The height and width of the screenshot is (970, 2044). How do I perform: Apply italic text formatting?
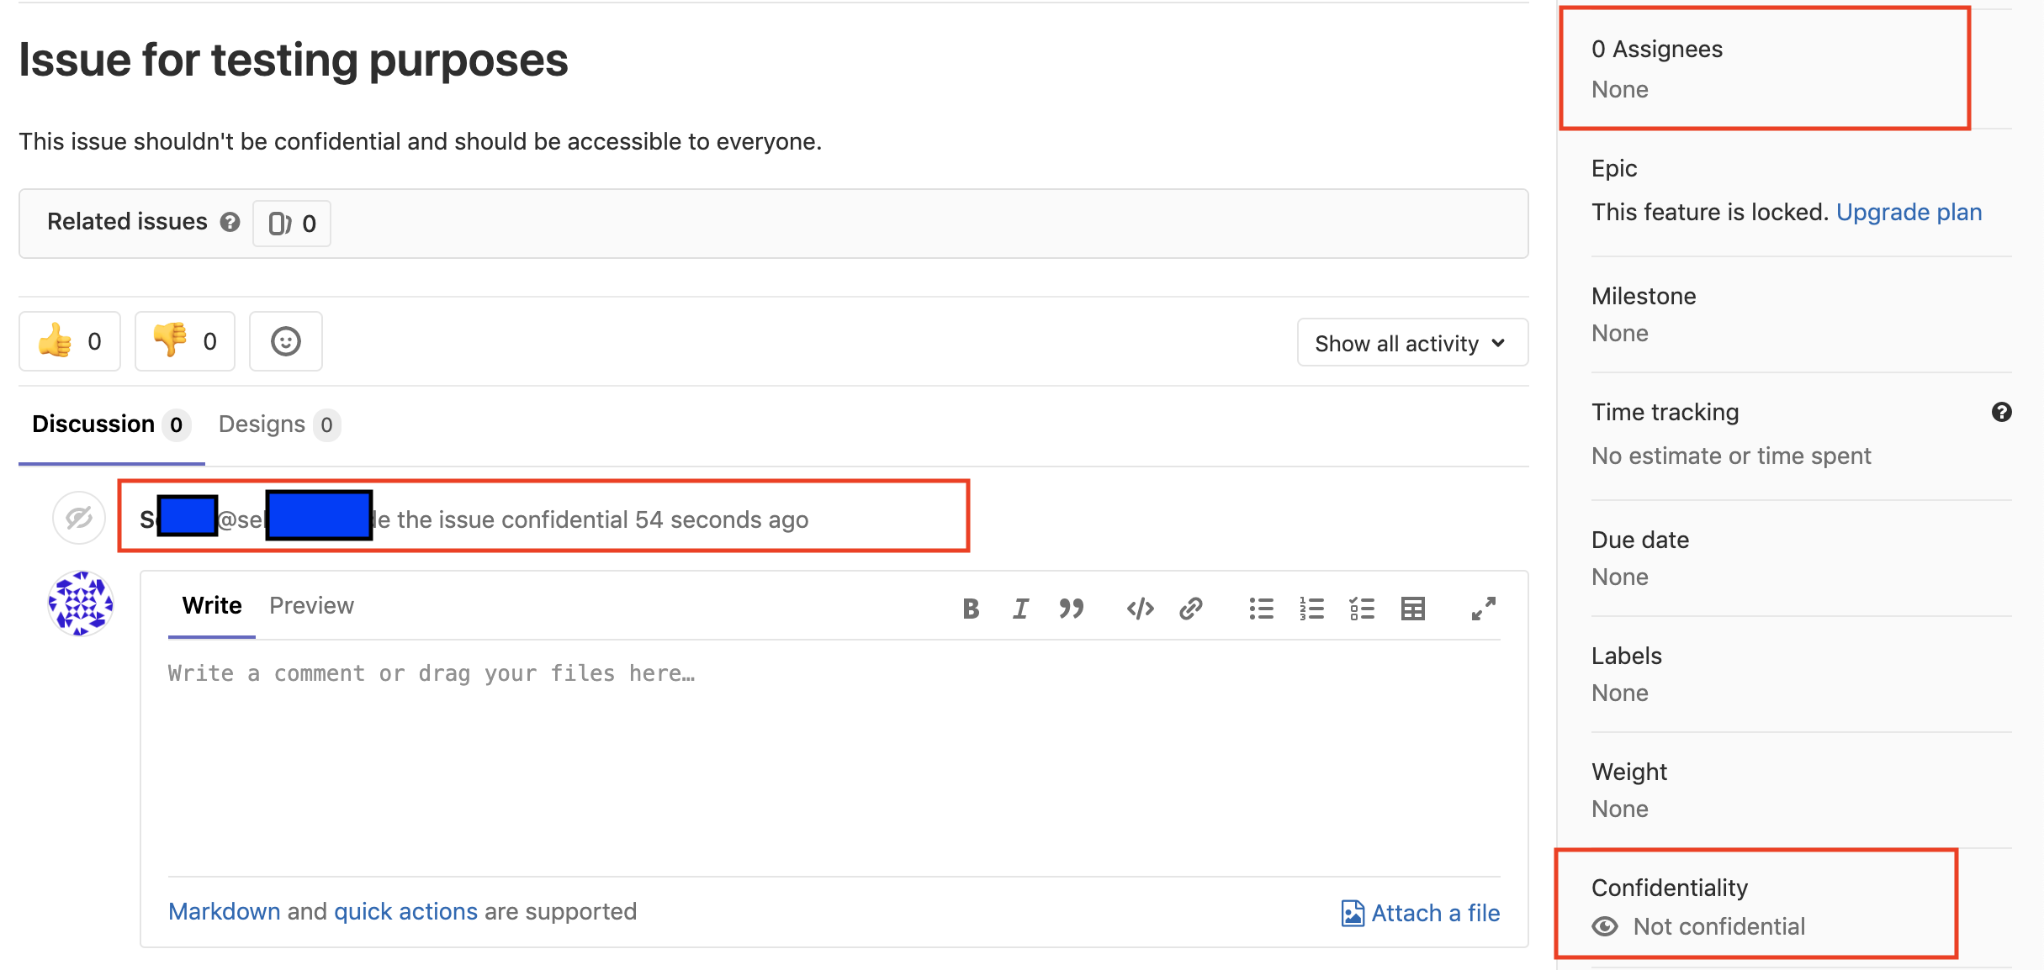[x=1020, y=609]
